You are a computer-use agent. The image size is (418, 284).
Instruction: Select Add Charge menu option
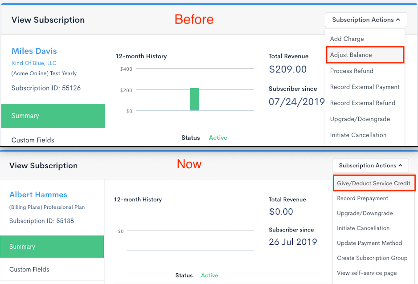point(347,39)
